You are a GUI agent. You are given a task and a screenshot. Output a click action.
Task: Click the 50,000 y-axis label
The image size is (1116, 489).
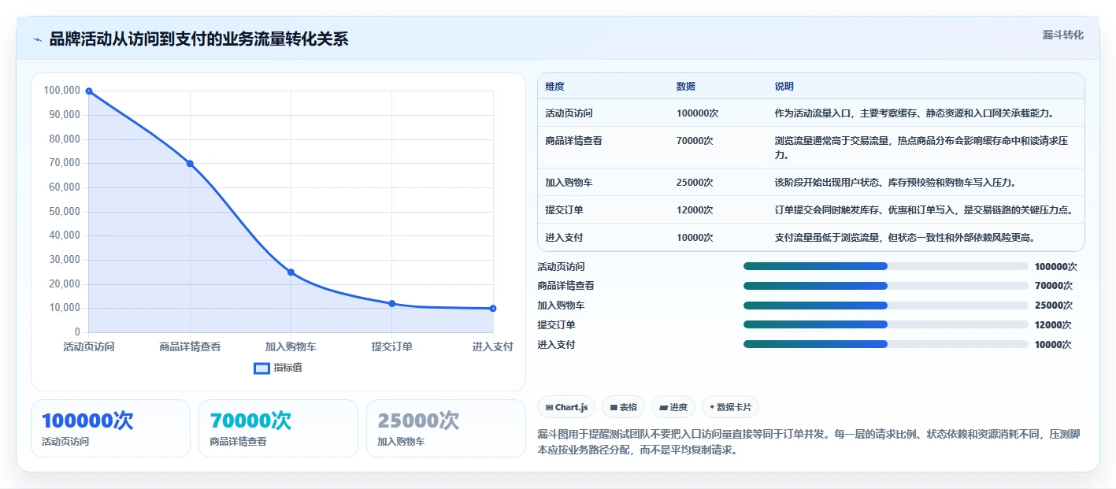(65, 212)
